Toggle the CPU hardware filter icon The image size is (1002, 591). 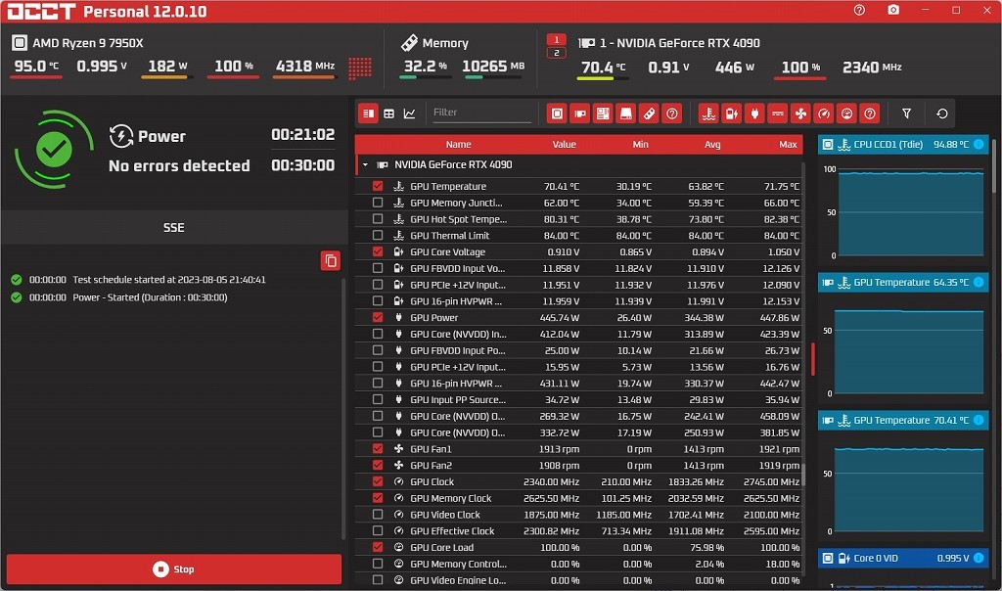click(x=557, y=114)
